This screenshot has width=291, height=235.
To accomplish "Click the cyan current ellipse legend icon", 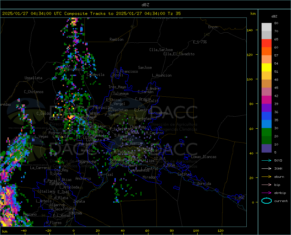I will (x=266, y=201).
